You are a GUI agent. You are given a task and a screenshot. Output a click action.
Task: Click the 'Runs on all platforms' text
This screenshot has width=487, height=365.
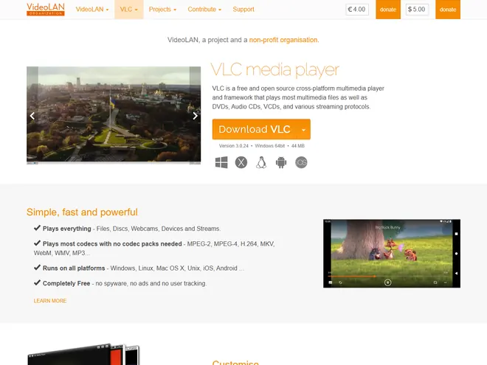pos(74,268)
